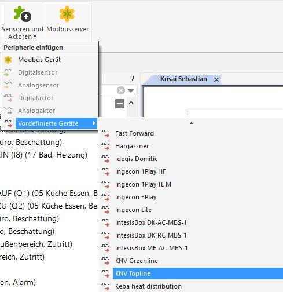Image resolution: width=283 pixels, height=292 pixels.
Task: Choose Fast Forward device
Action: [134, 133]
